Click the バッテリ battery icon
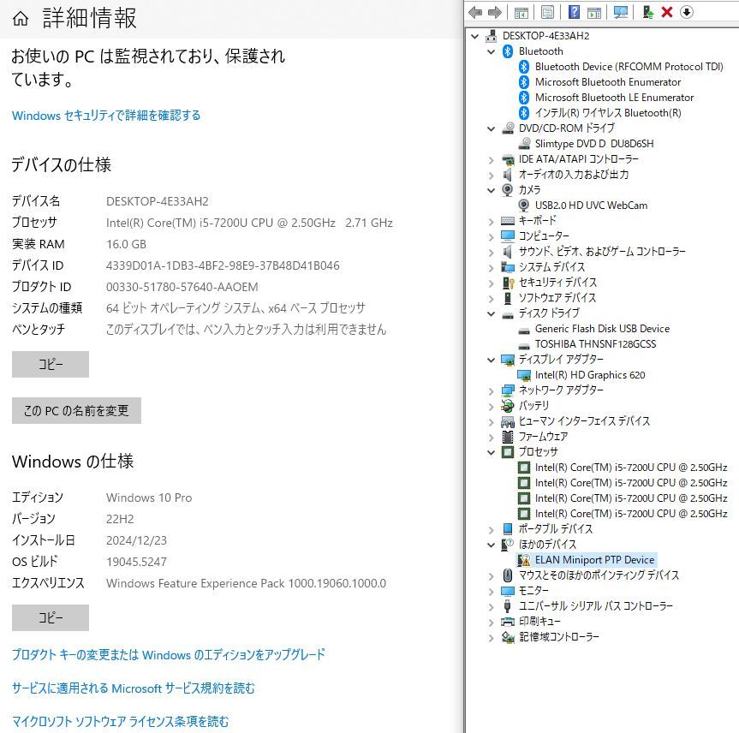Image resolution: width=739 pixels, height=733 pixels. pyautogui.click(x=508, y=406)
